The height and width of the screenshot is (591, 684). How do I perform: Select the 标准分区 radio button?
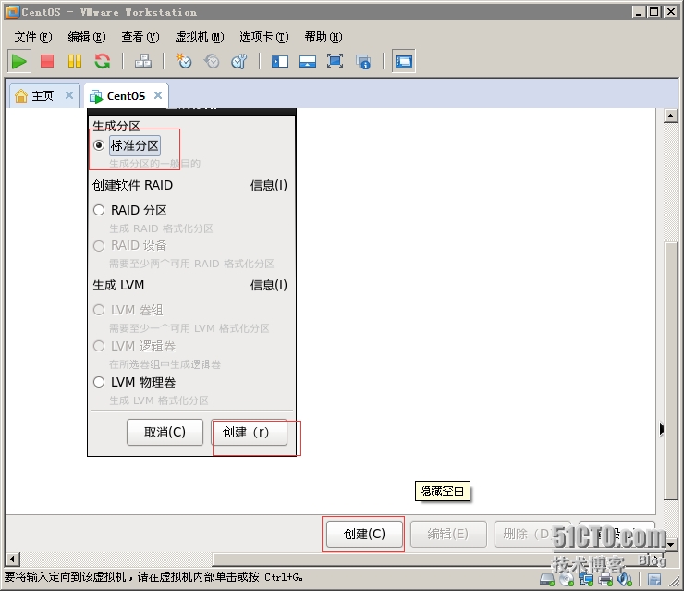coord(99,145)
